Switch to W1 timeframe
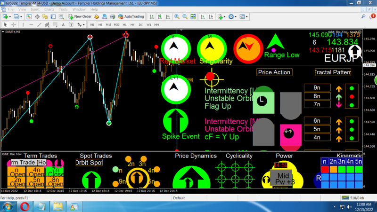The width and height of the screenshot is (377, 212). 149,25
